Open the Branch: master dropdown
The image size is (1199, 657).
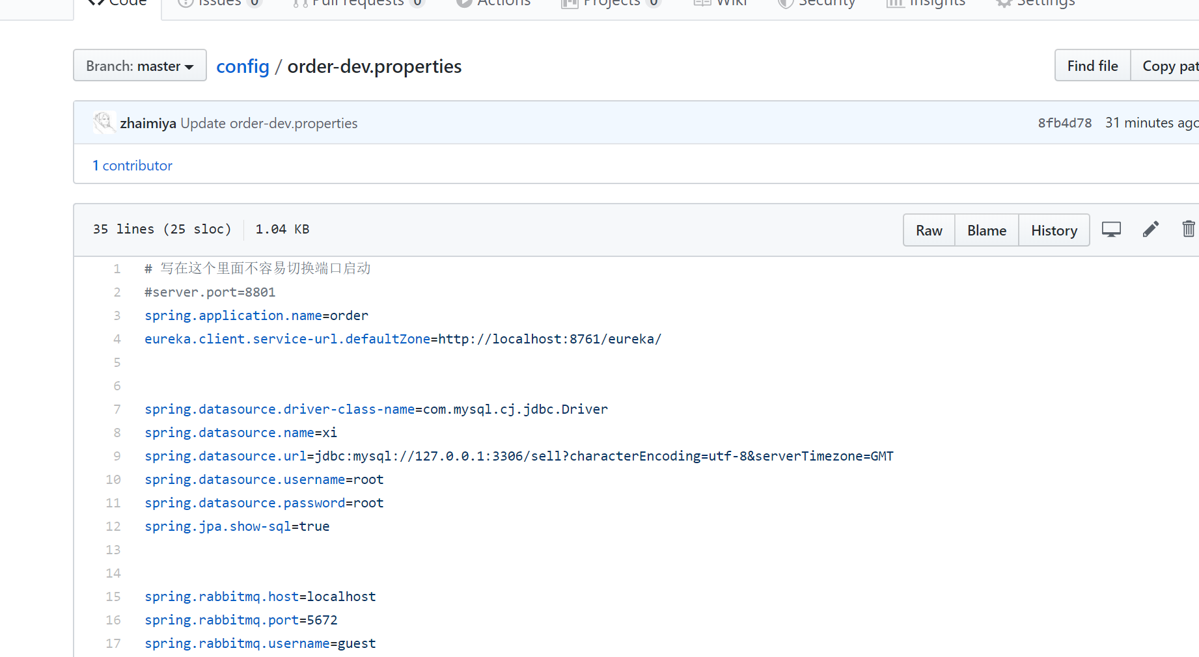140,66
